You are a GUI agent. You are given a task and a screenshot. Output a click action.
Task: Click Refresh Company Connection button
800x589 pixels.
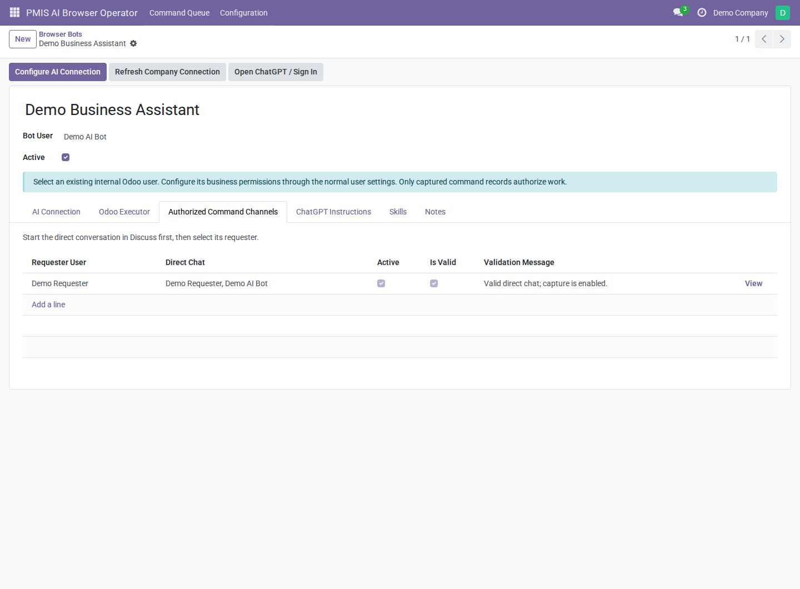[x=167, y=72]
